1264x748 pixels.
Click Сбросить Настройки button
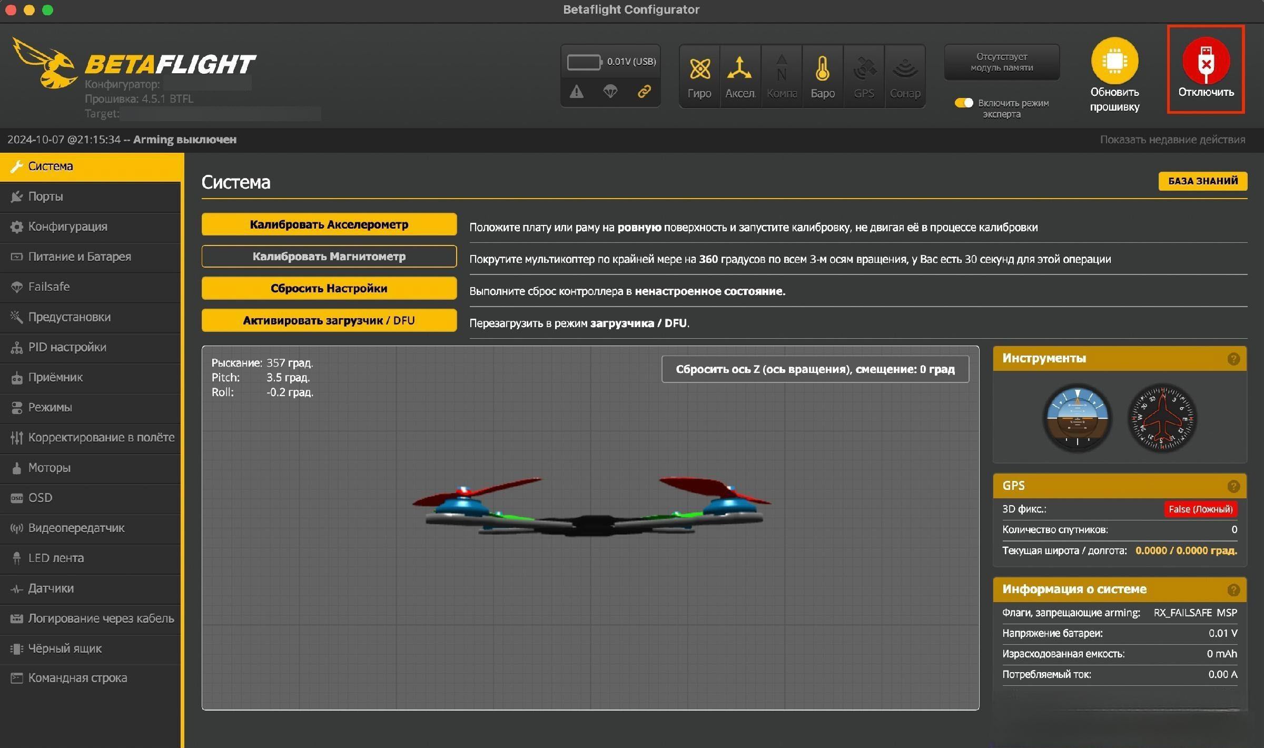click(x=329, y=288)
